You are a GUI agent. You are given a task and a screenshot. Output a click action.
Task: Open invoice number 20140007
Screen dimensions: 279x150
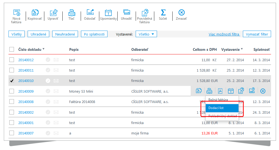coord(26,133)
